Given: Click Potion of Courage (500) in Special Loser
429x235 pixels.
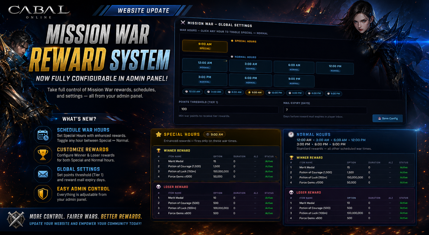Looking at the screenshot, I should (184, 203).
